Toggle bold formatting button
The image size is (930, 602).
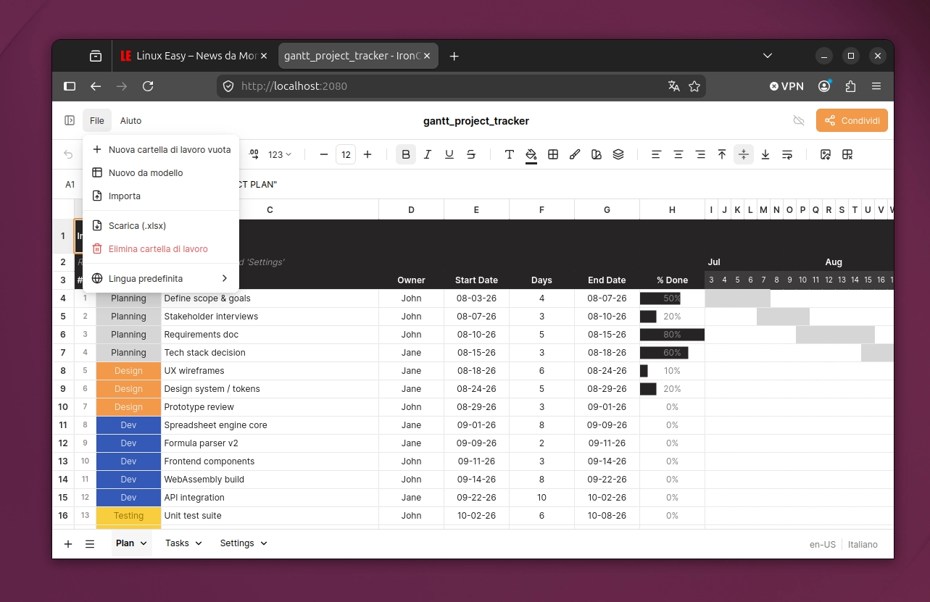[406, 154]
